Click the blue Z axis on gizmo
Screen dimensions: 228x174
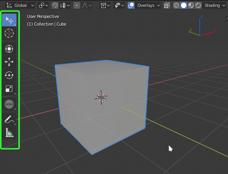[201, 17]
